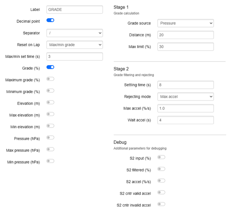Enable Min pressure (hPa) toggle
This screenshot has width=231, height=212.
pyautogui.click(x=50, y=161)
